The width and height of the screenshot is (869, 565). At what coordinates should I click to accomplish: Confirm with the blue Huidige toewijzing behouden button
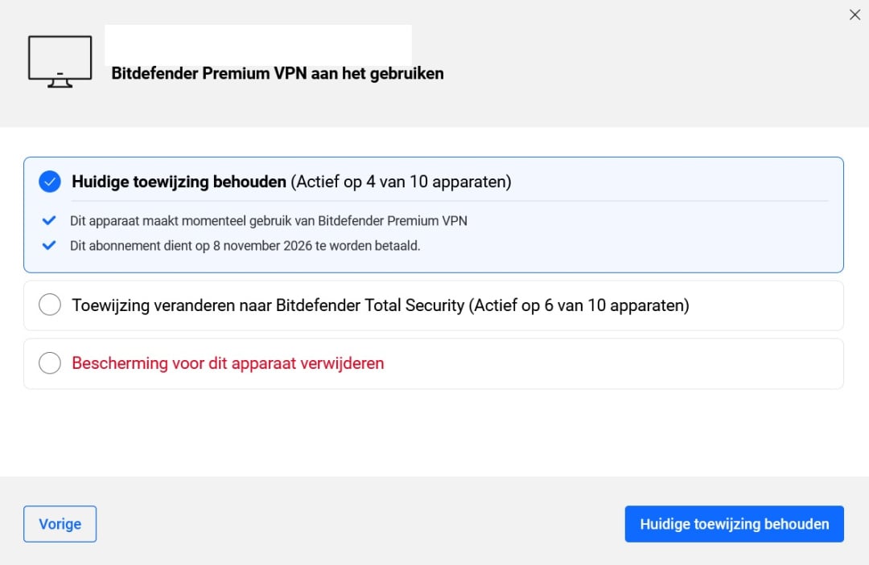[x=734, y=524]
